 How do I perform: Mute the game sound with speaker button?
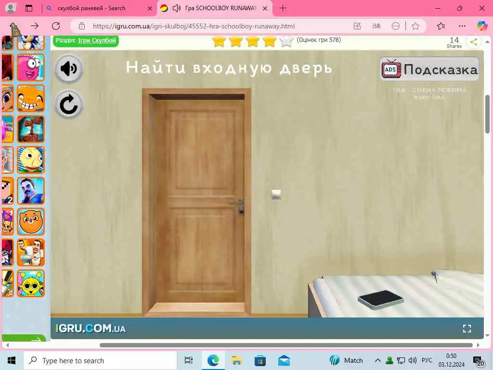[69, 68]
